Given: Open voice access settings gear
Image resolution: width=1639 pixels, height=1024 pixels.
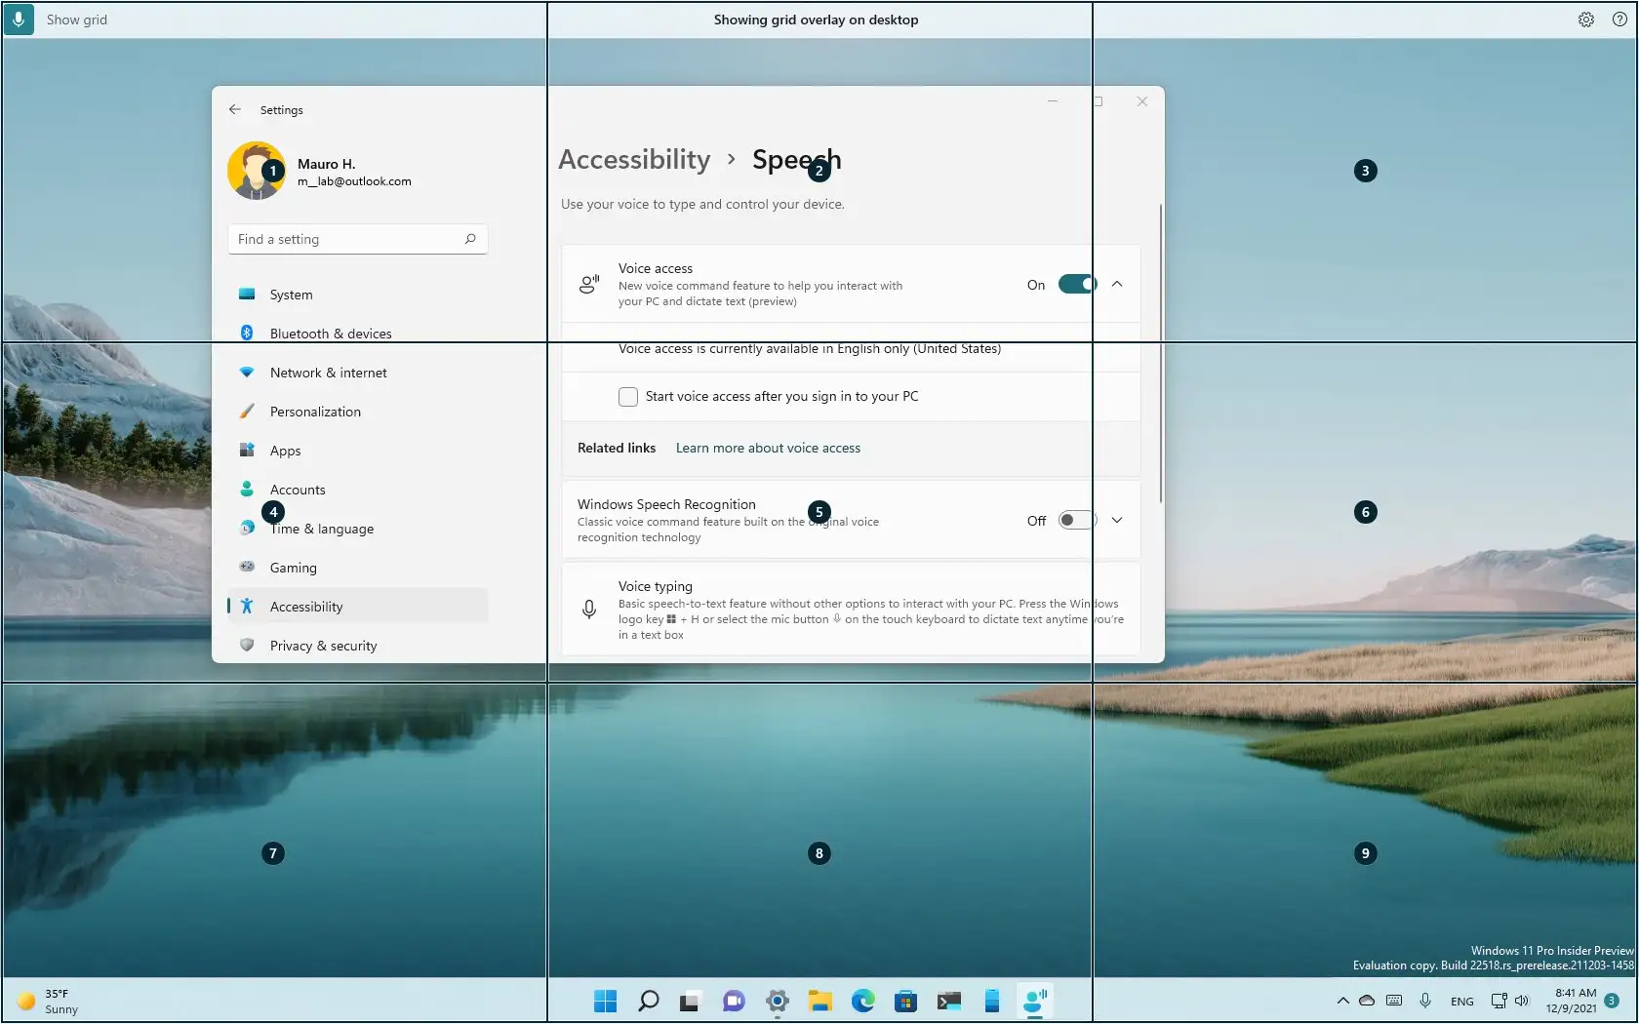Looking at the screenshot, I should 1586,20.
